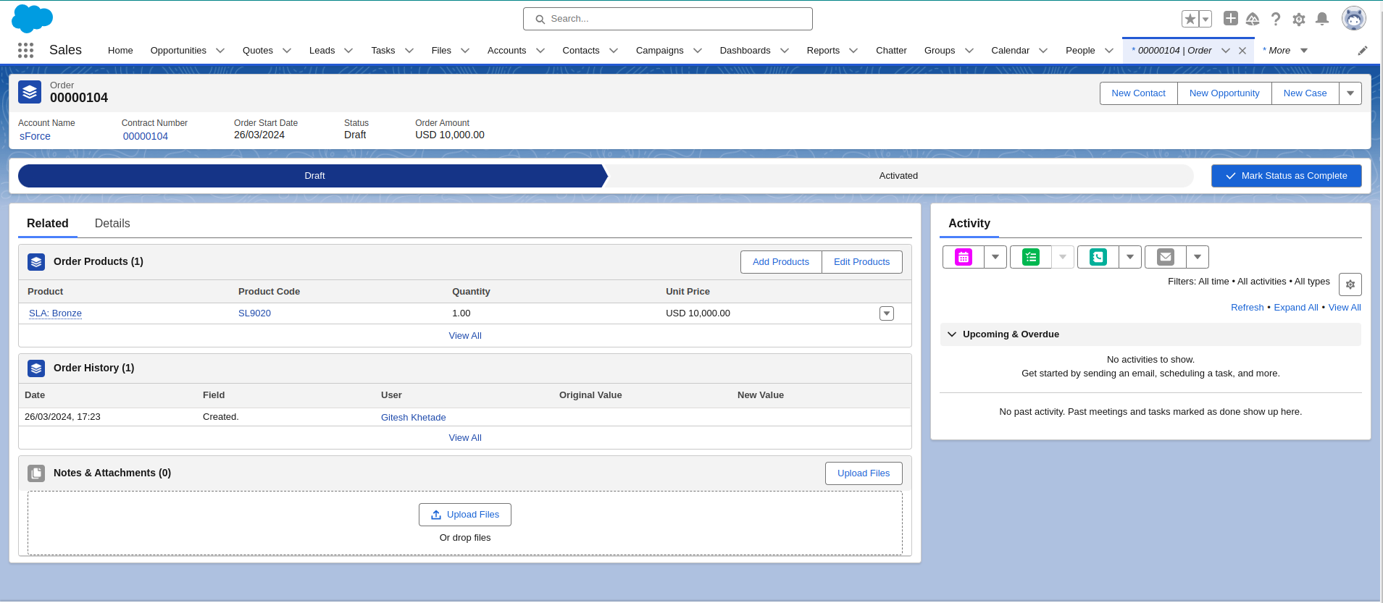Open the favorites list dropdown arrow
This screenshot has width=1383, height=603.
[x=1206, y=19]
